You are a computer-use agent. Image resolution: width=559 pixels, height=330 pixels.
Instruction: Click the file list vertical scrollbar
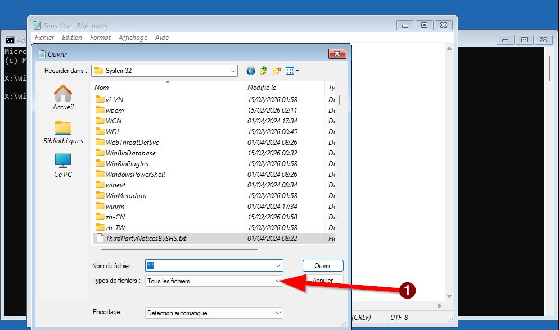tap(339, 168)
